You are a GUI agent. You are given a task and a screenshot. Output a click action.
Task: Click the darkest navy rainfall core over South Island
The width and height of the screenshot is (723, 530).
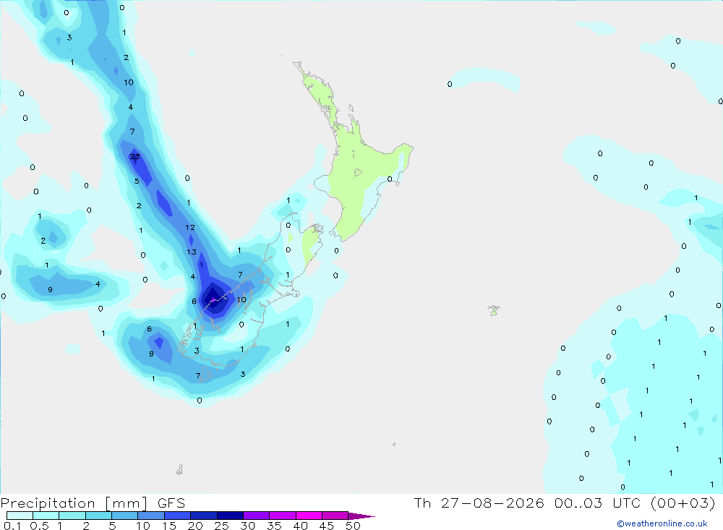(213, 299)
